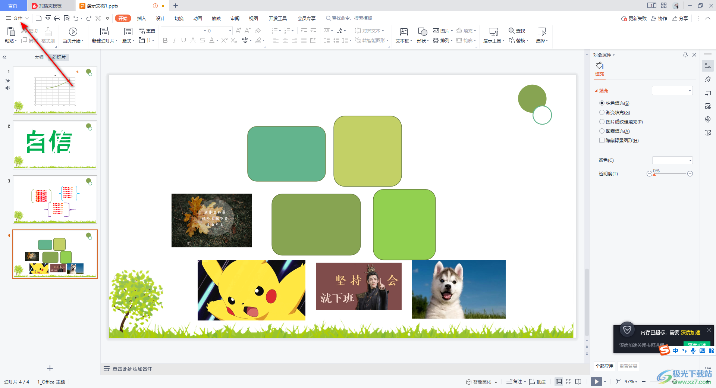
Task: Click the Collaborate (协作) button
Action: pos(659,18)
